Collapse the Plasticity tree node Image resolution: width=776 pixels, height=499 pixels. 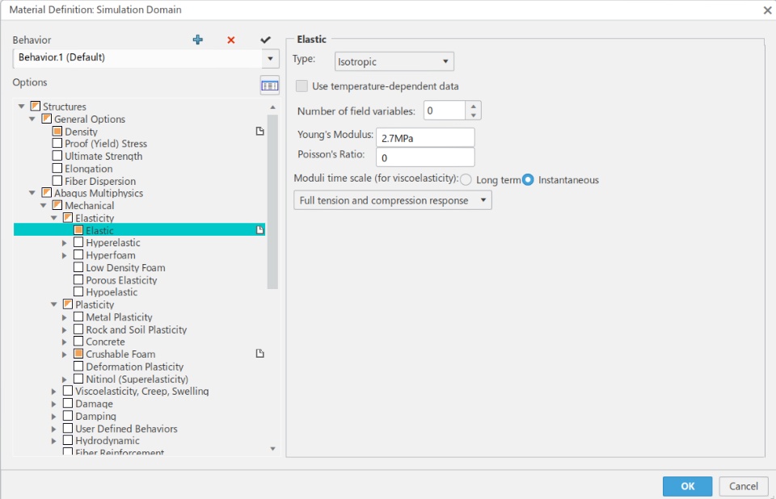pos(54,304)
